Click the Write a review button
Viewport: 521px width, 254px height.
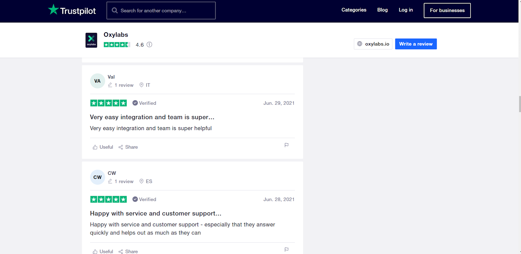coord(416,44)
